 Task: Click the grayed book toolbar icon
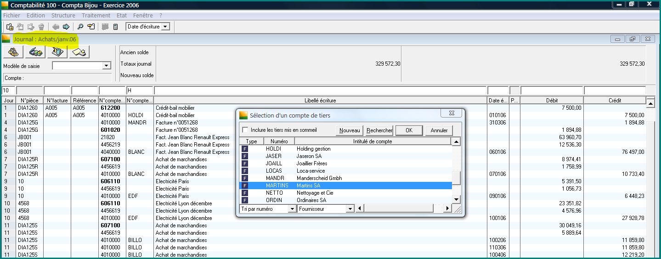[105, 27]
